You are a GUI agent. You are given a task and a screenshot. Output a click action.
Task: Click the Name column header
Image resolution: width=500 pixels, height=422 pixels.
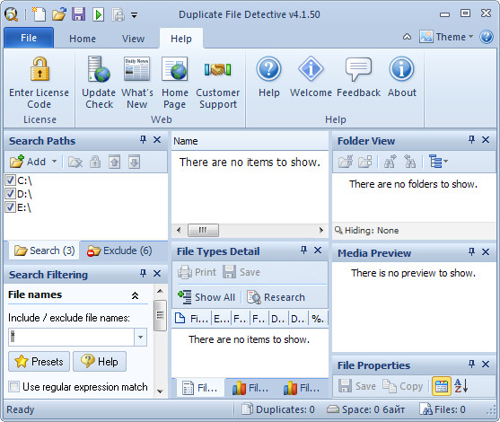click(x=250, y=141)
